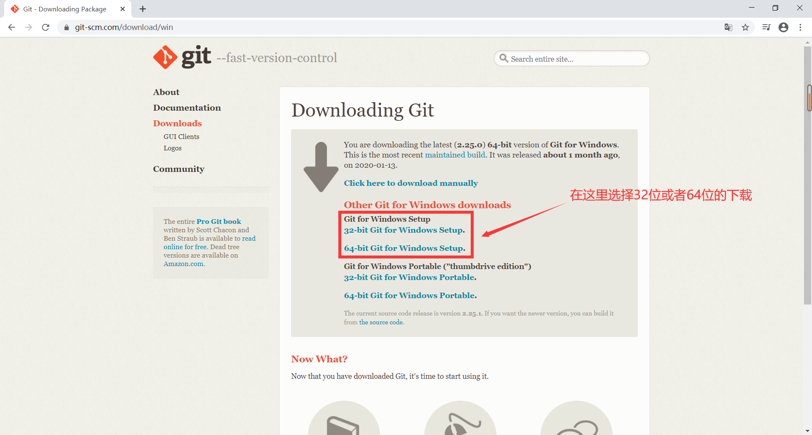Open Chrome's three-dot menu
This screenshot has height=435, width=812.
tap(800, 27)
